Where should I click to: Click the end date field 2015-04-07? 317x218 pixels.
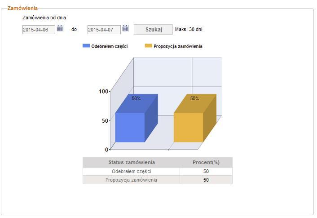click(104, 30)
